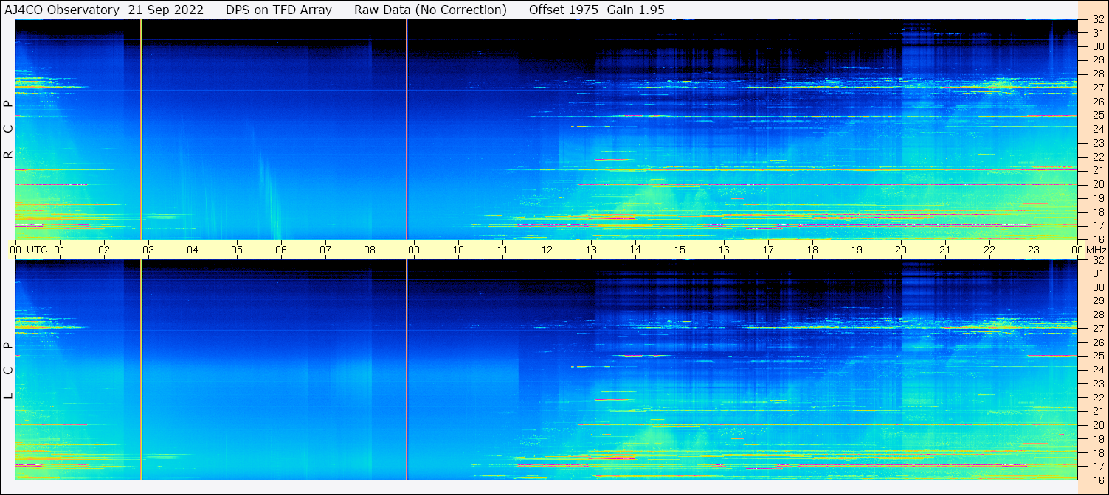Click the 09 UTC time label
Screen dimensions: 1109x495
[414, 250]
